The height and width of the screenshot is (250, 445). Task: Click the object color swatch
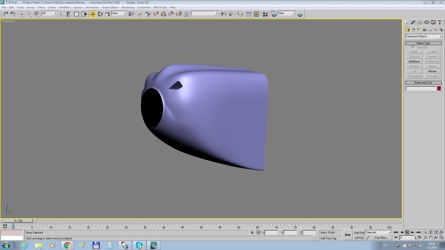[439, 89]
